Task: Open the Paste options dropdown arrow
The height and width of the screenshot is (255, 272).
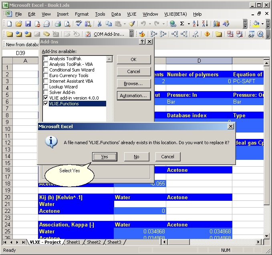Action: pos(125,24)
